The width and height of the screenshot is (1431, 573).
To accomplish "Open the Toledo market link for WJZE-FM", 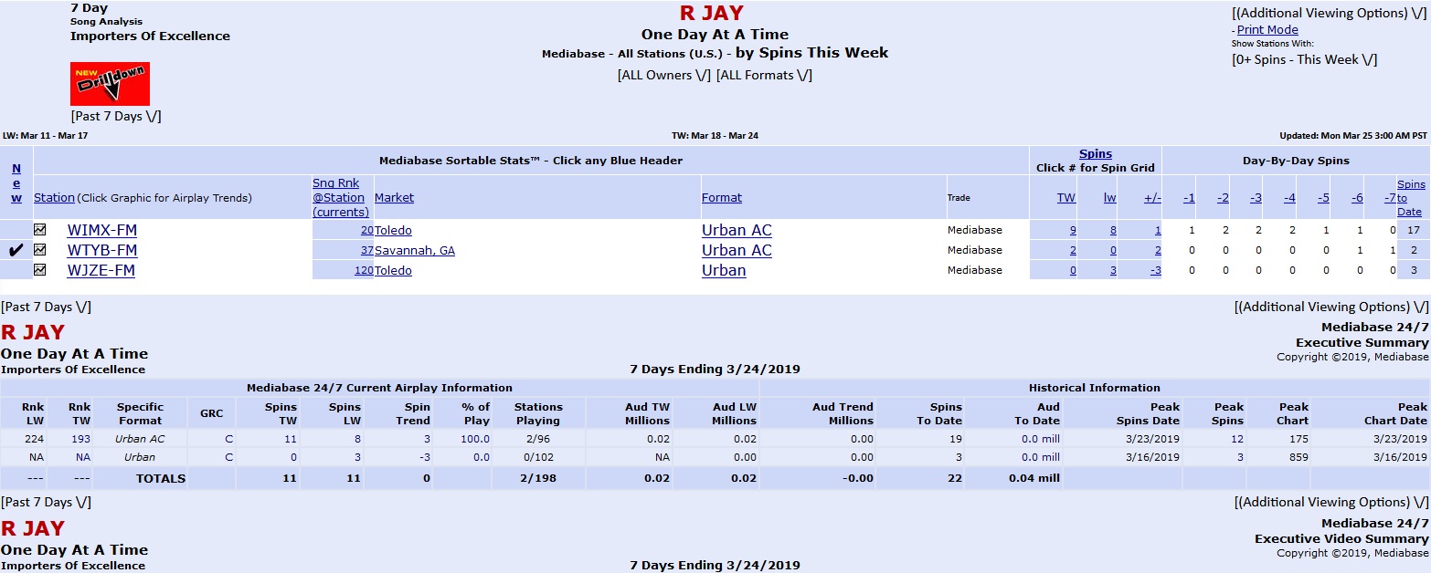I will click(x=393, y=271).
